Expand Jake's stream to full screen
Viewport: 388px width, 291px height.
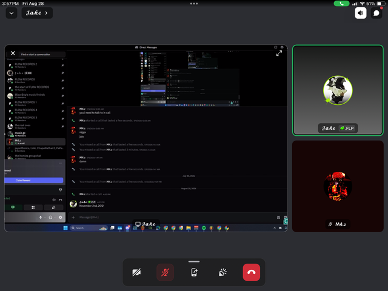tap(279, 53)
